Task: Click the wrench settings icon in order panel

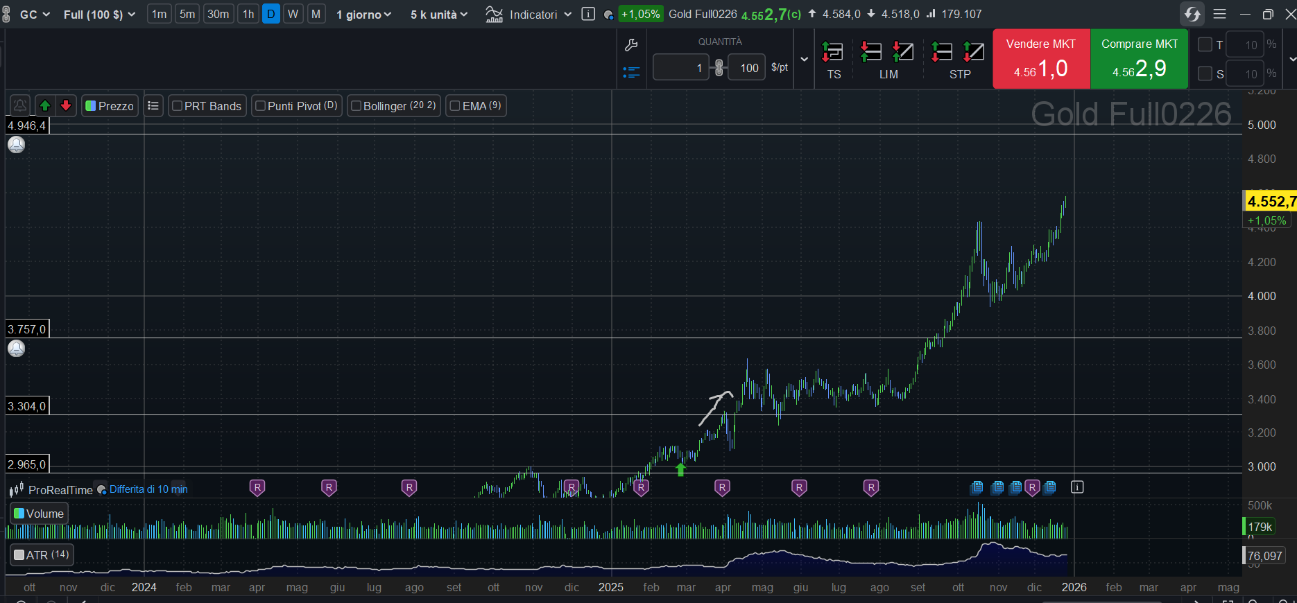Action: tap(631, 45)
